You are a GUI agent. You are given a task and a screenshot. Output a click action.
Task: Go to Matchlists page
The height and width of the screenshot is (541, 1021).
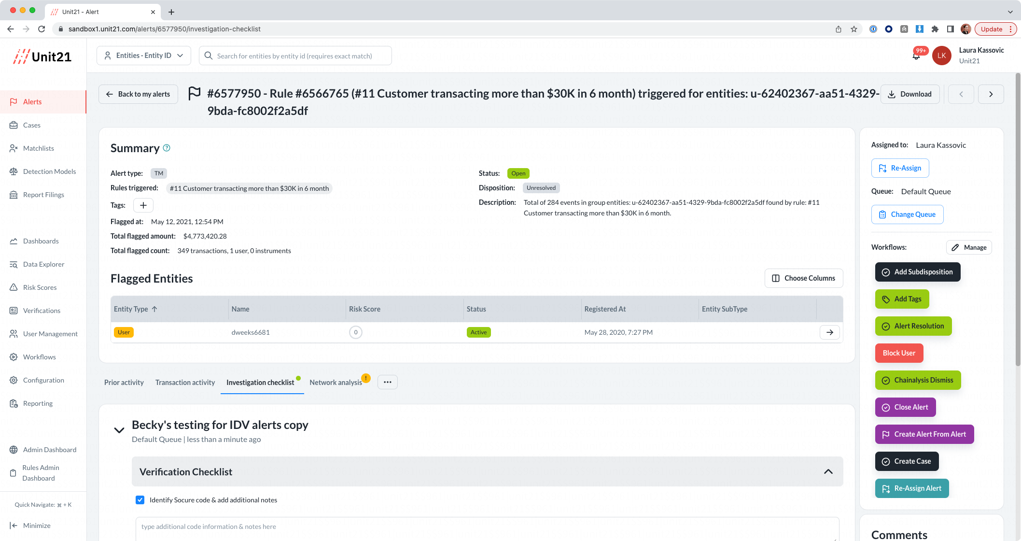pos(38,148)
